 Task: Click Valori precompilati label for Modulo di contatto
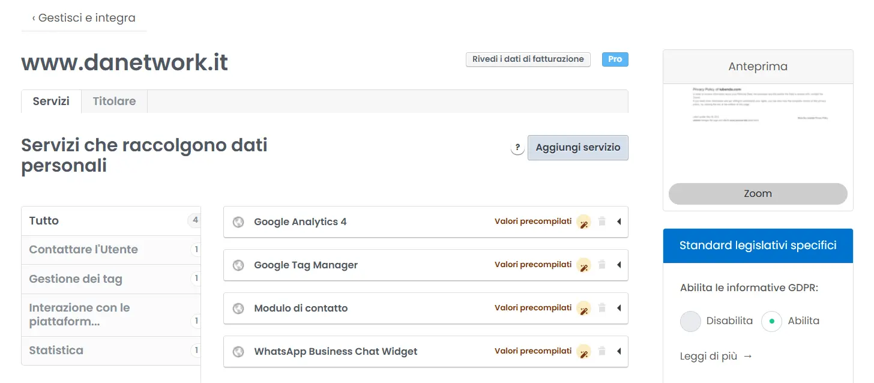(533, 308)
